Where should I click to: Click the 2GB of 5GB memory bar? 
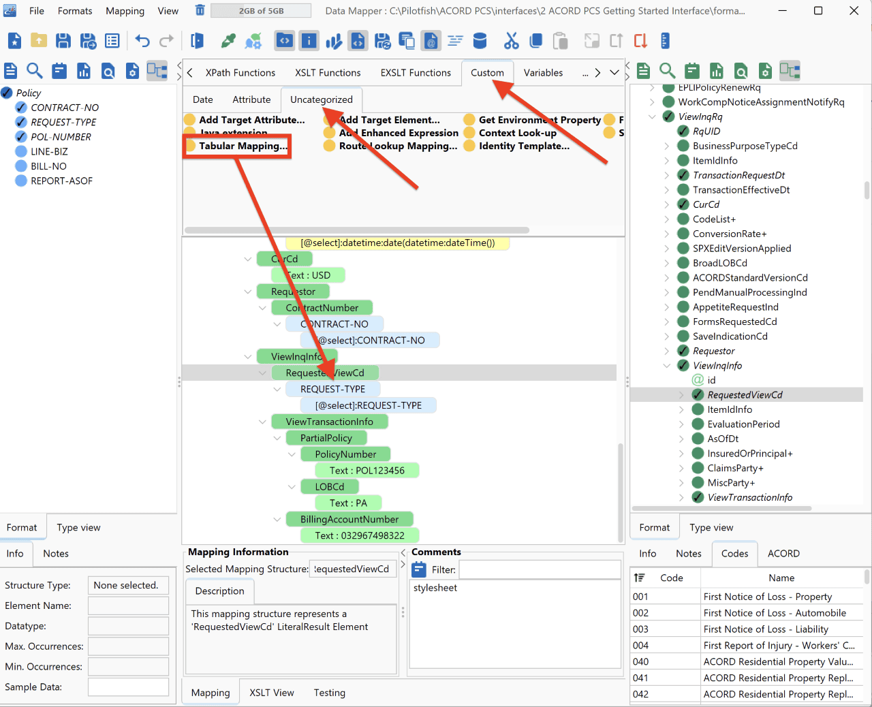pyautogui.click(x=261, y=11)
